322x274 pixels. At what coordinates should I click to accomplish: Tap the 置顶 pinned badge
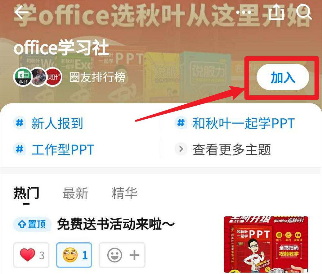tap(32, 224)
